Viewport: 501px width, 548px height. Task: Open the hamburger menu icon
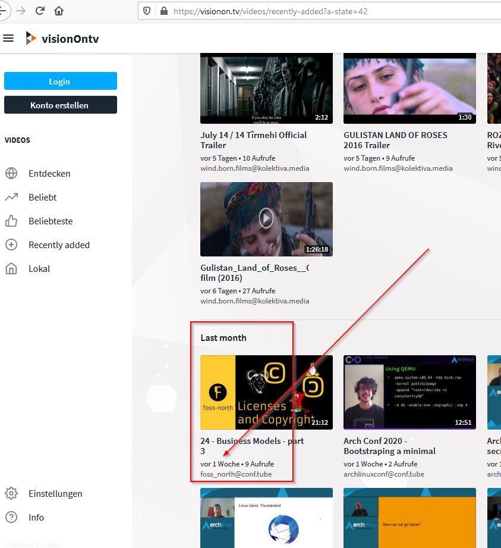point(8,39)
